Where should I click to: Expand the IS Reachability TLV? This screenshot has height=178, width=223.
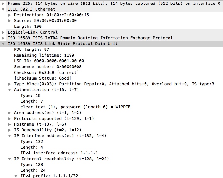(10, 130)
